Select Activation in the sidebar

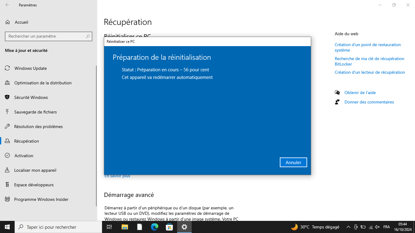(24, 156)
